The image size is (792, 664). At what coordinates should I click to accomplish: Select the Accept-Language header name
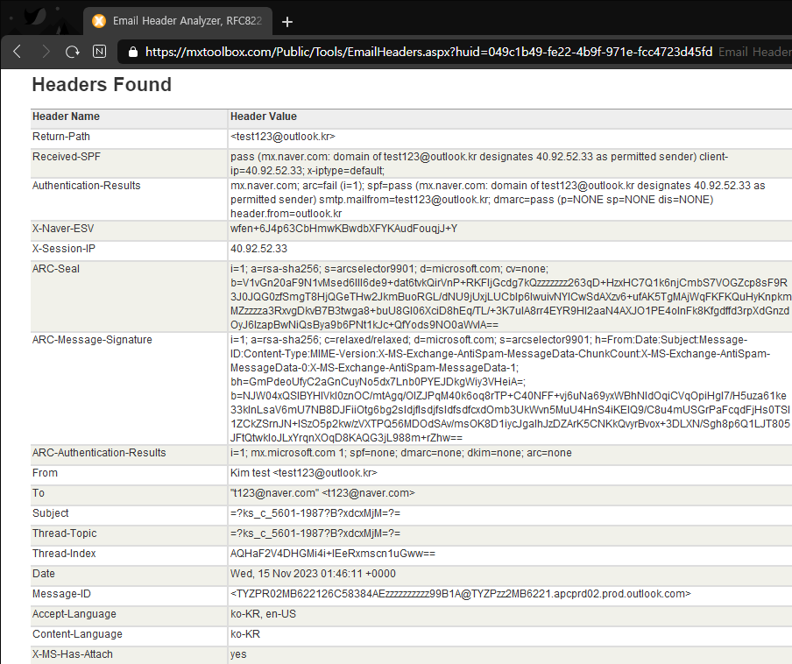point(74,615)
